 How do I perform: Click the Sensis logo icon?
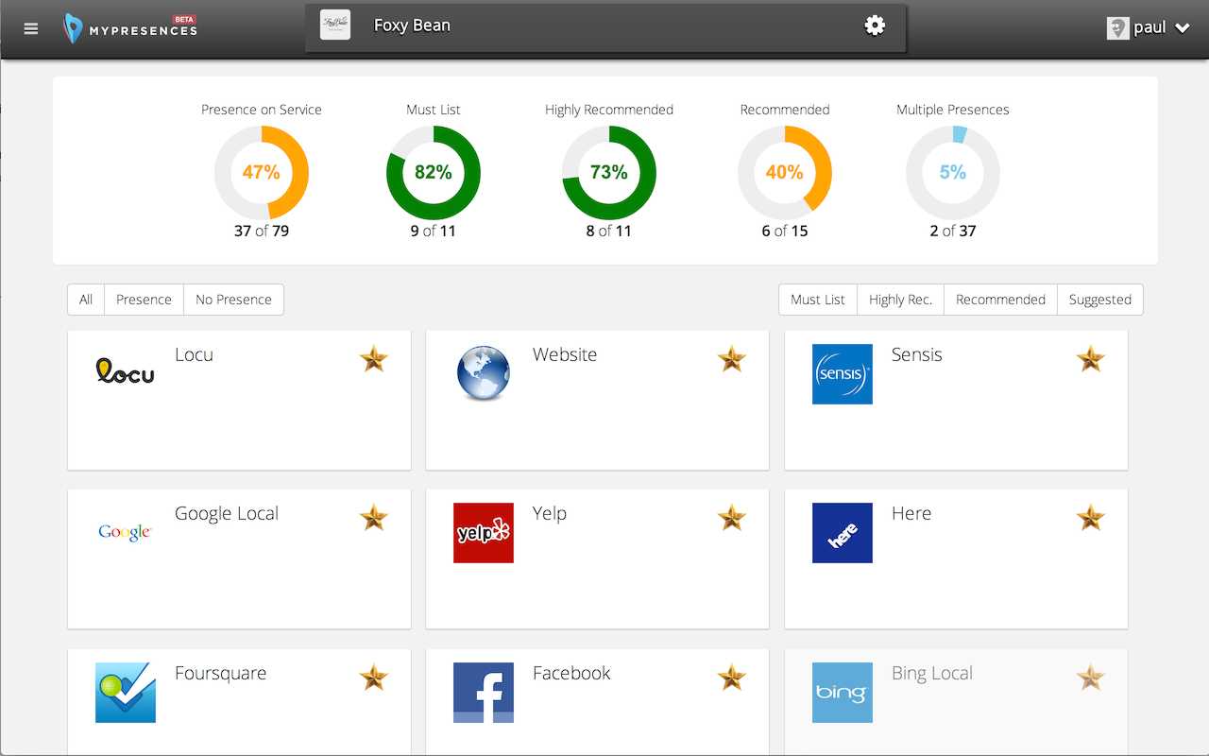click(x=843, y=374)
